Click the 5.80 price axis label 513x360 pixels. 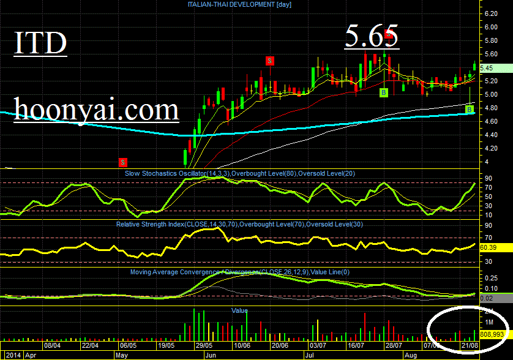click(x=491, y=40)
